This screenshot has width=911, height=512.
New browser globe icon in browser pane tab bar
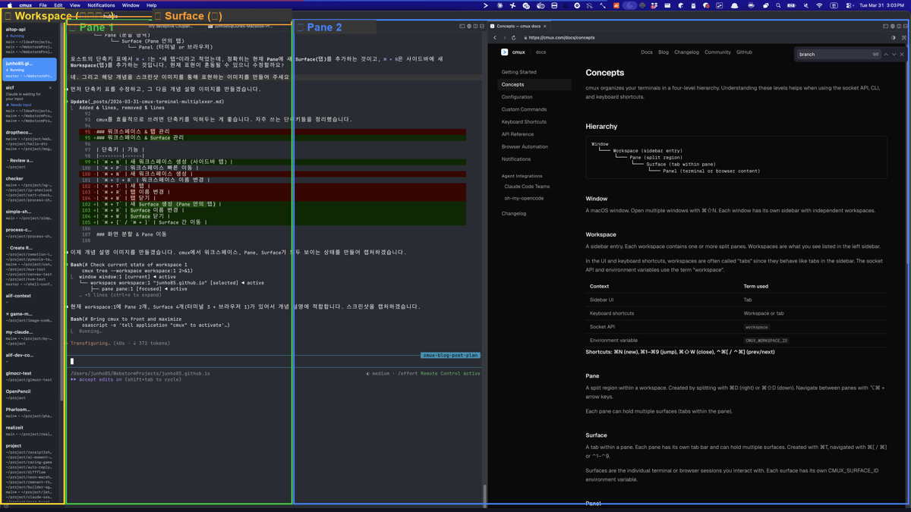click(892, 26)
